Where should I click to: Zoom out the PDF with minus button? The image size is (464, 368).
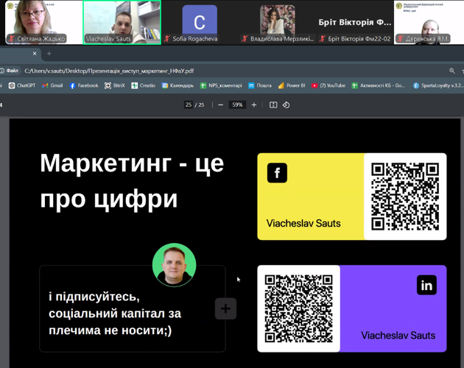click(220, 105)
